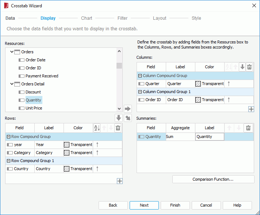Collapse Row Compound Group 1
This screenshot has width=260, height=215.
tap(8, 161)
